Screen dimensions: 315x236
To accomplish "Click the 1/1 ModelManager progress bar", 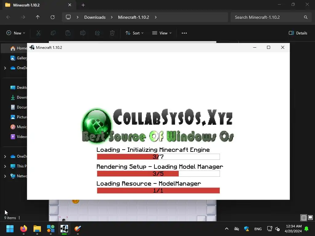I will coord(158,191).
